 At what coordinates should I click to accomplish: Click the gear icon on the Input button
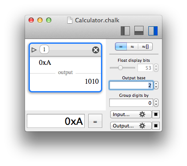click(142, 114)
